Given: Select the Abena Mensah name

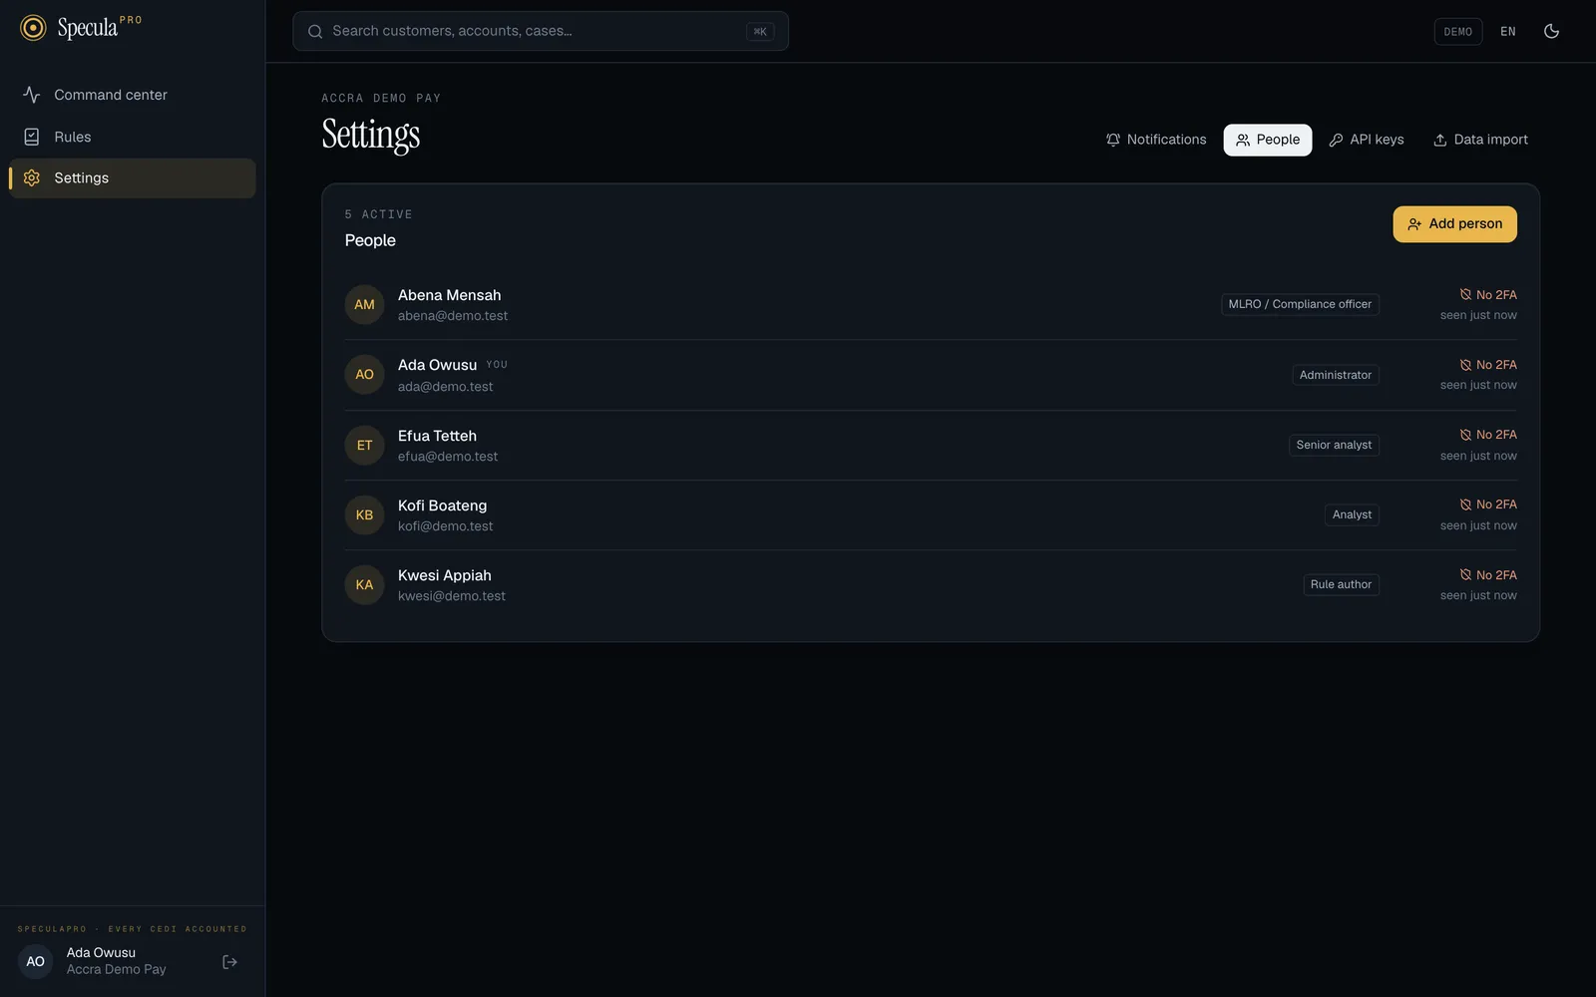Looking at the screenshot, I should tap(449, 295).
